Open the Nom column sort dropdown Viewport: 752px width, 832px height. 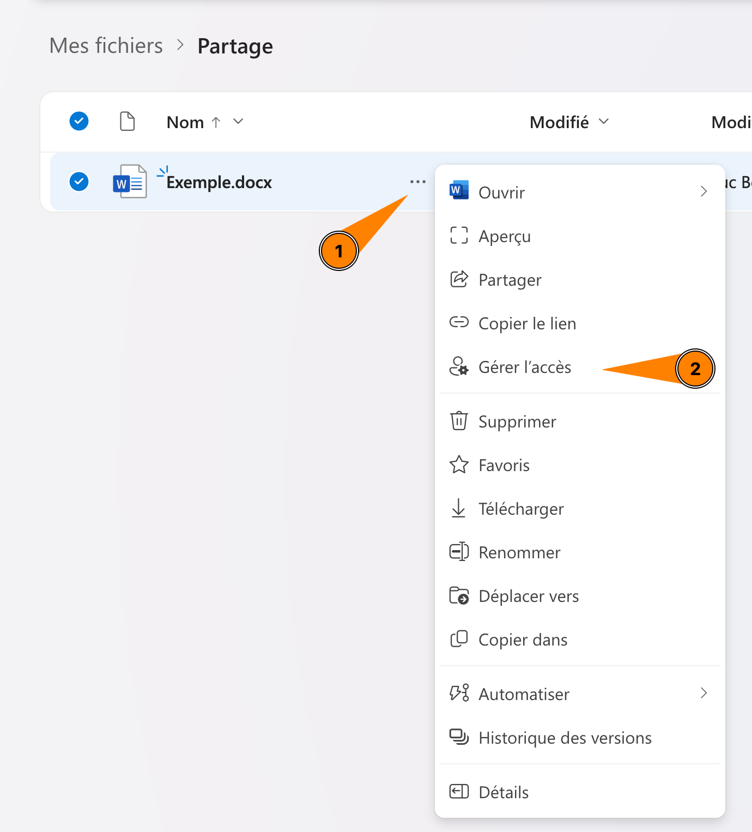(x=238, y=121)
